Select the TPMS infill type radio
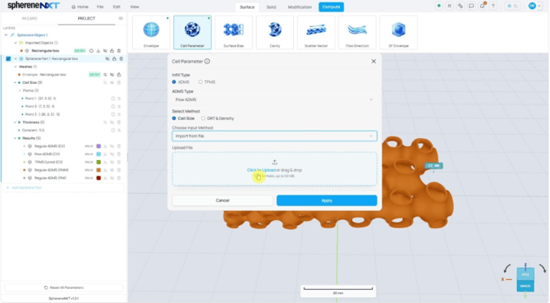Screen dimensions: 550x303 200,82
